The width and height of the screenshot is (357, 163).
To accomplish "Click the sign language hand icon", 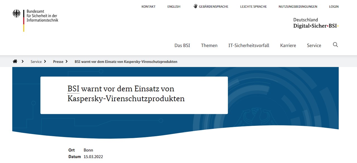I will coord(195,6).
